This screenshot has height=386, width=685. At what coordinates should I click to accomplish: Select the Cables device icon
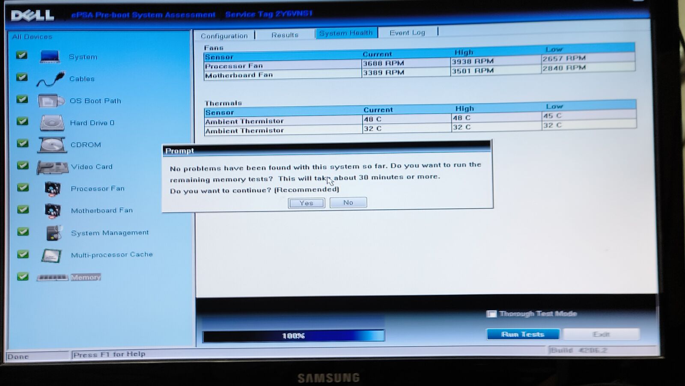(x=50, y=79)
